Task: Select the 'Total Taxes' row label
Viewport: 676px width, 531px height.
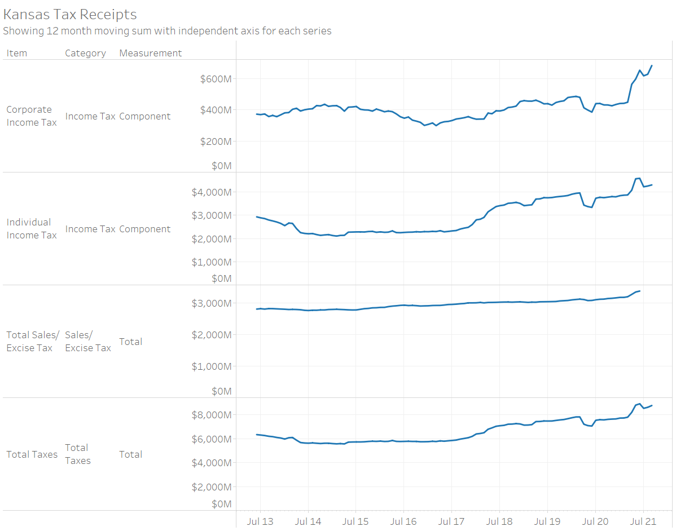Action: click(32, 454)
